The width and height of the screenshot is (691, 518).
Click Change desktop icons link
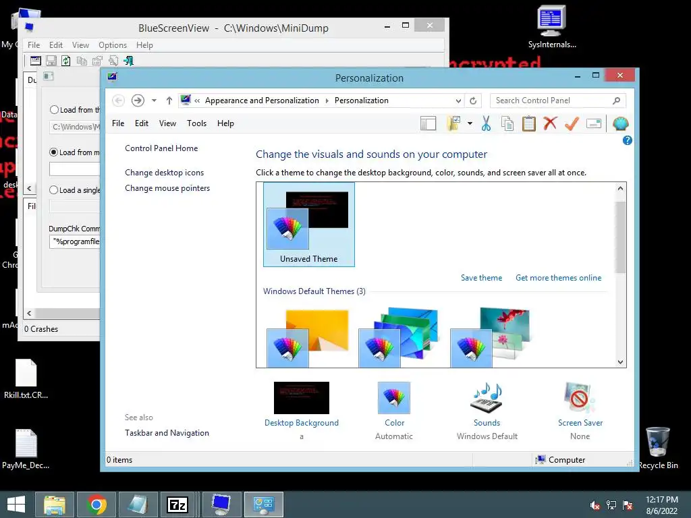[165, 173]
